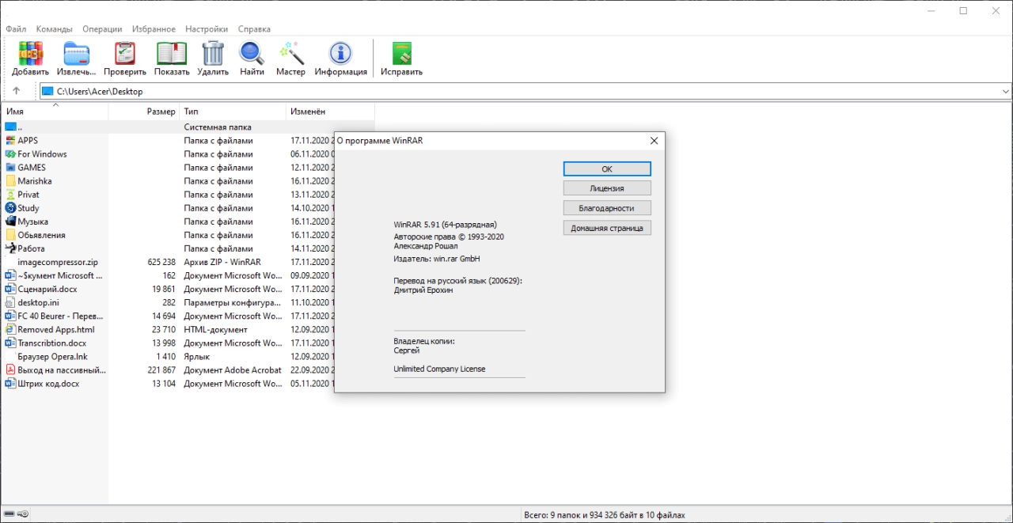Go up one folder with arrow icon
This screenshot has height=523, width=1013.
pyautogui.click(x=17, y=91)
